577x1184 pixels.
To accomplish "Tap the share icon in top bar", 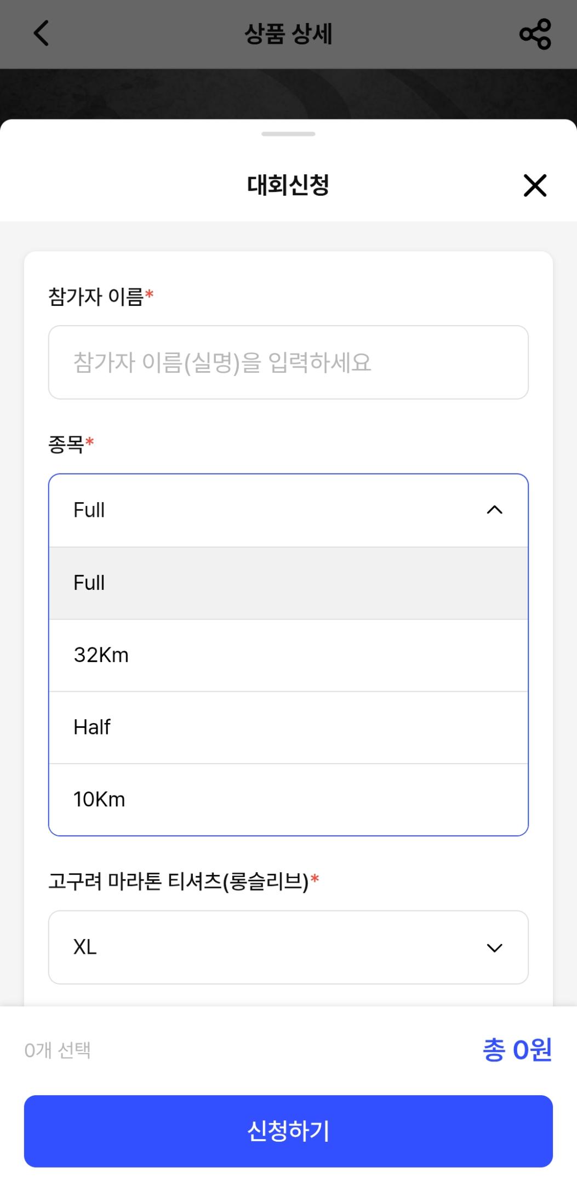I will click(535, 34).
